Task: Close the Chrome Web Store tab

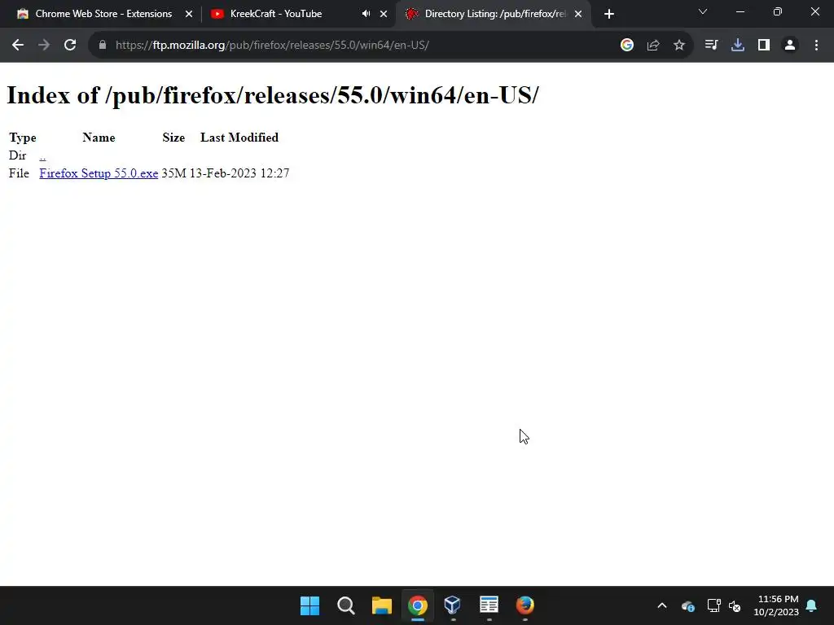Action: coord(189,14)
